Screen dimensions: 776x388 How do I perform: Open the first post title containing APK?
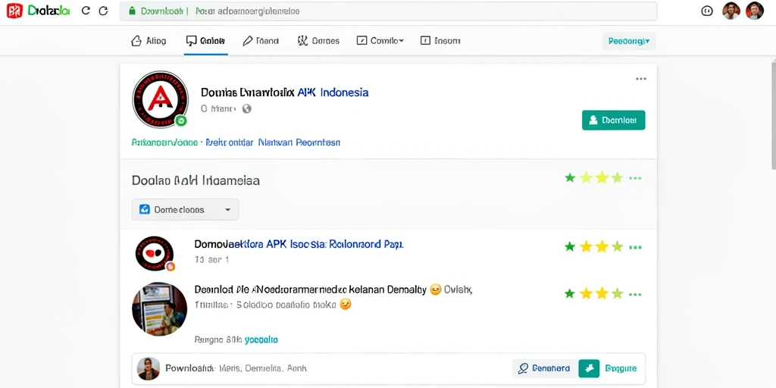tap(299, 244)
